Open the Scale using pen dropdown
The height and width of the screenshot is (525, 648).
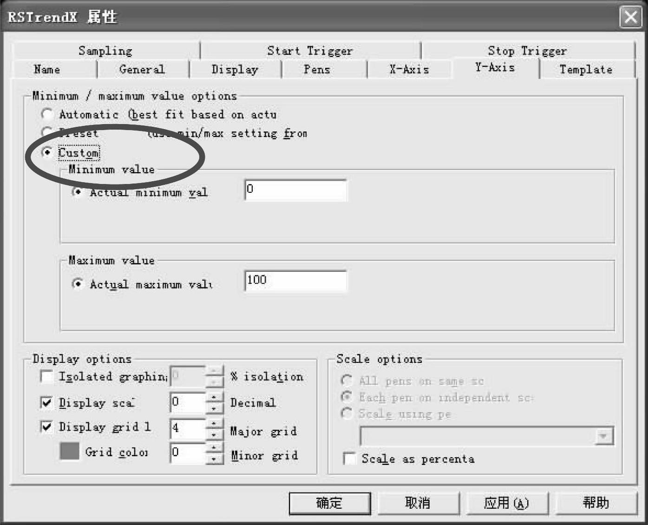click(x=603, y=436)
